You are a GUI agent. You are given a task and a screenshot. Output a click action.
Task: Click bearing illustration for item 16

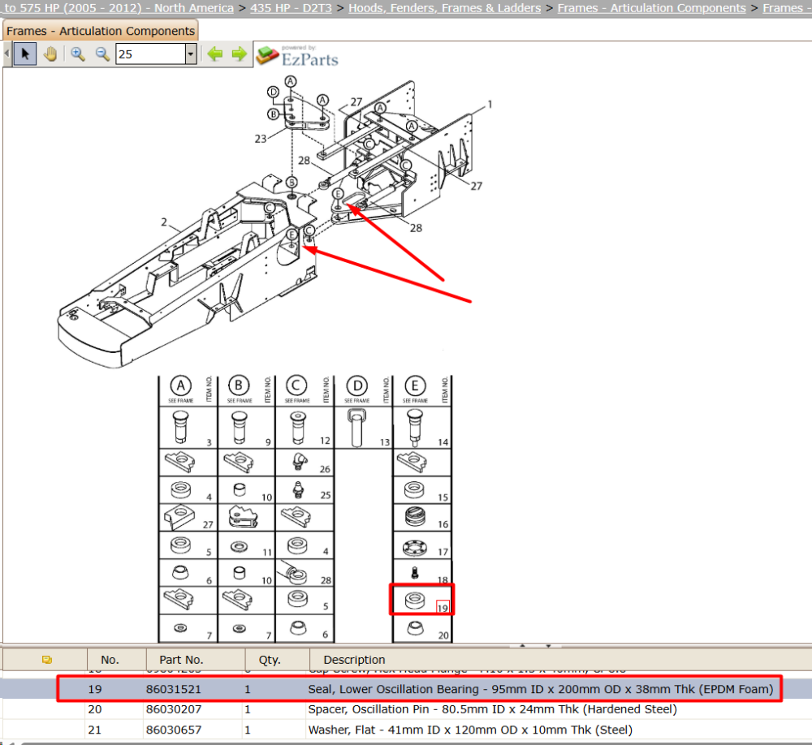click(415, 516)
